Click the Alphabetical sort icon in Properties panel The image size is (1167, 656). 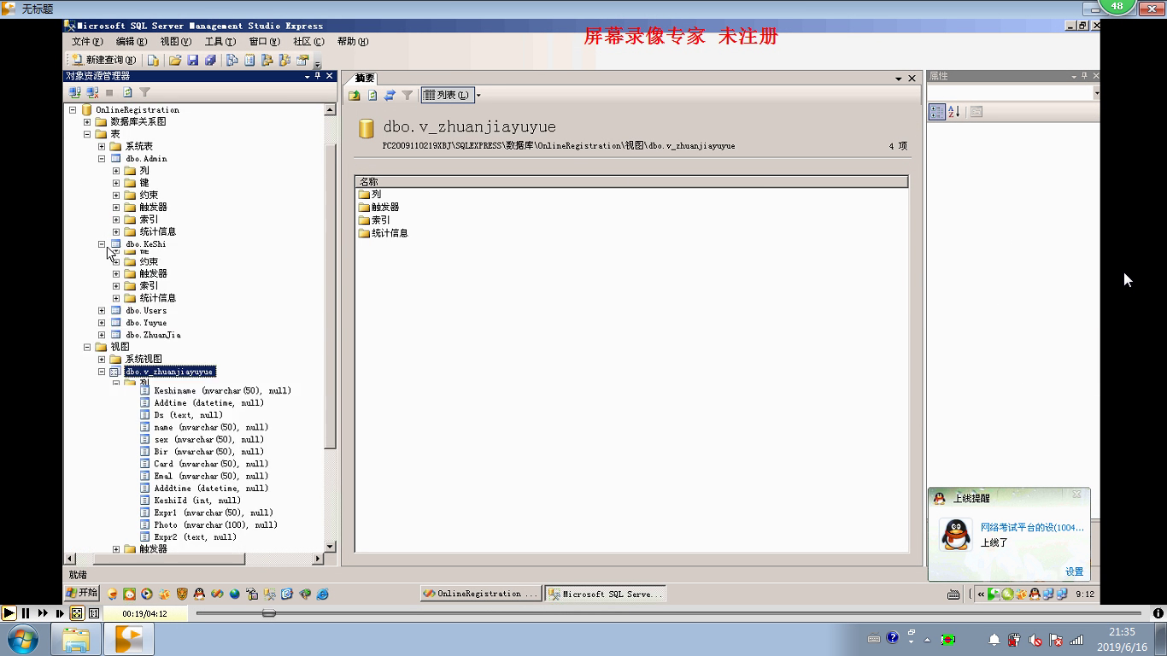[955, 112]
